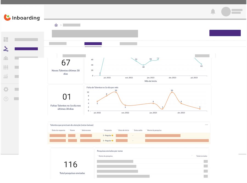Click 'Falta de Talentos no 1o dia por mês' title
Image resolution: width=247 pixels, height=183 pixels.
(x=102, y=87)
